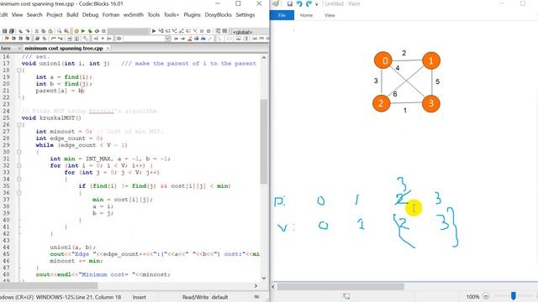Click the Save icon in Code::Blocks toolbar
This screenshot has height=302, width=538.
pos(4,31)
